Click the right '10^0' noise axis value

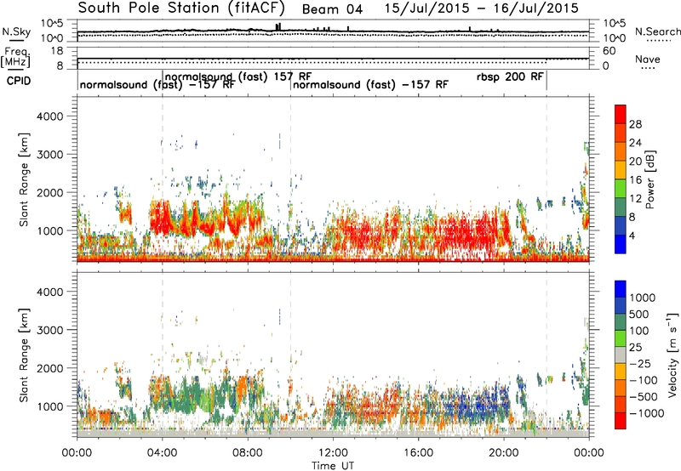tap(615, 38)
